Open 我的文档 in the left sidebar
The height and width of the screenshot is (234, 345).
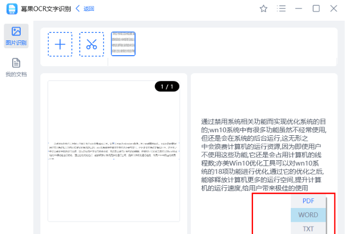coord(16,67)
